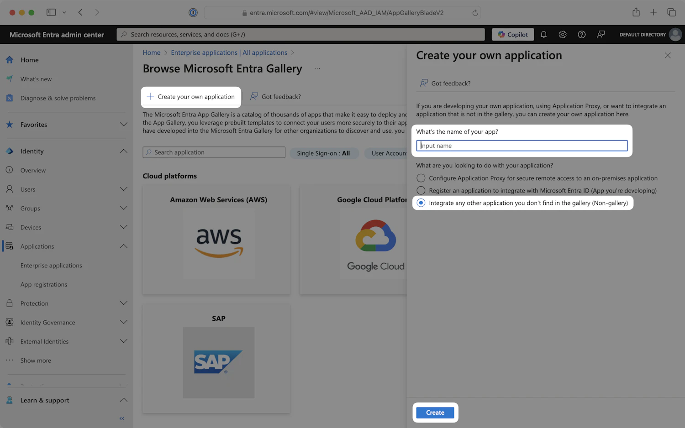Open the browser Share icon
This screenshot has height=428, width=685.
pyautogui.click(x=636, y=12)
